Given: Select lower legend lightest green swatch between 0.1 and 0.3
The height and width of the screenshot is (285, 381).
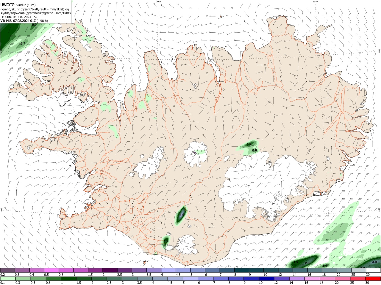Looking at the screenshot, I should tap(8, 278).
